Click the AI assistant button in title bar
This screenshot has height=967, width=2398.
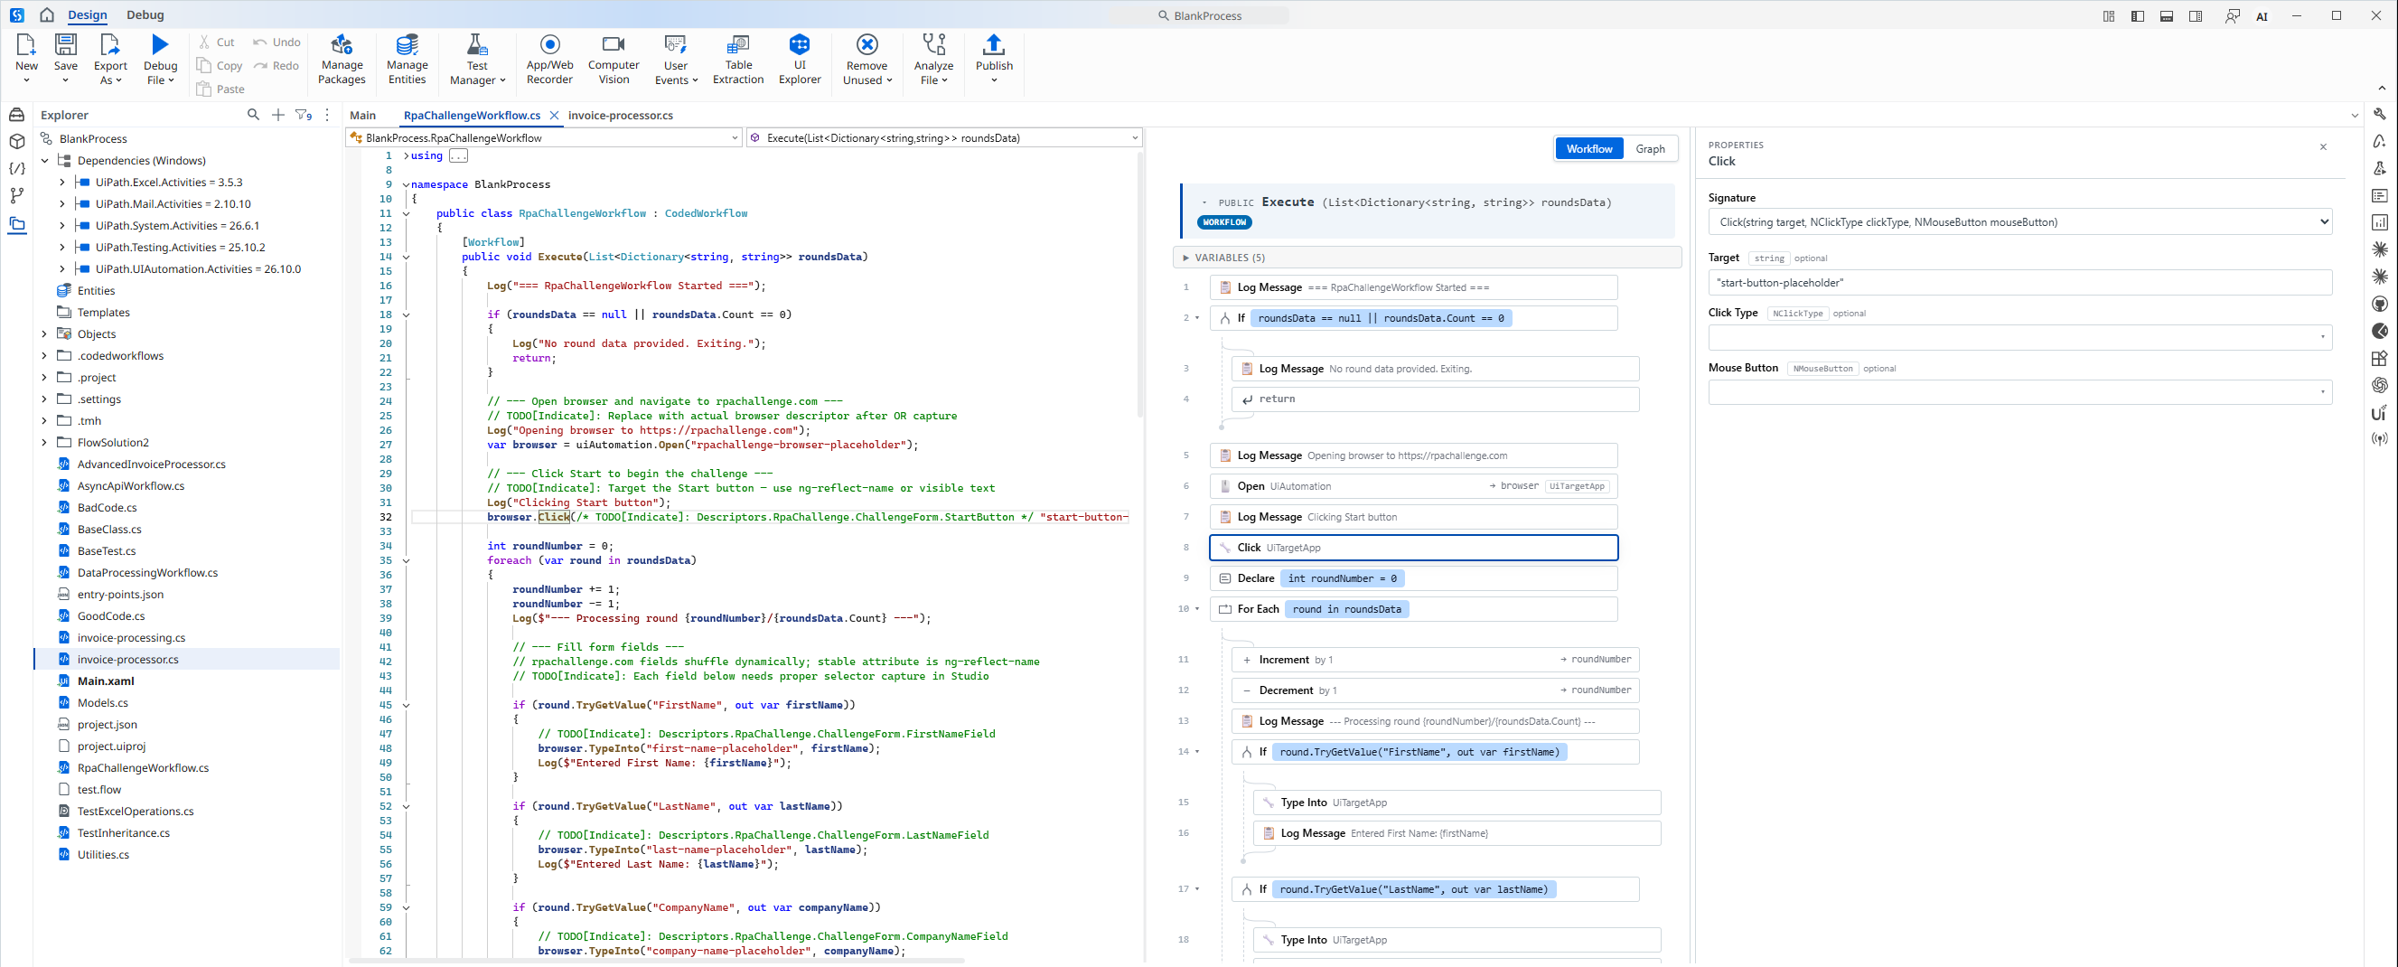[x=2262, y=16]
